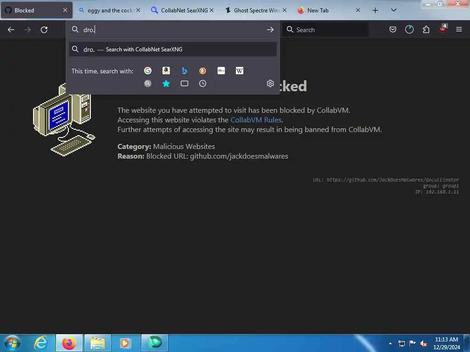Screen dimensions: 470x352
Task: Expand the list all tabs chevron
Action: (x=394, y=10)
